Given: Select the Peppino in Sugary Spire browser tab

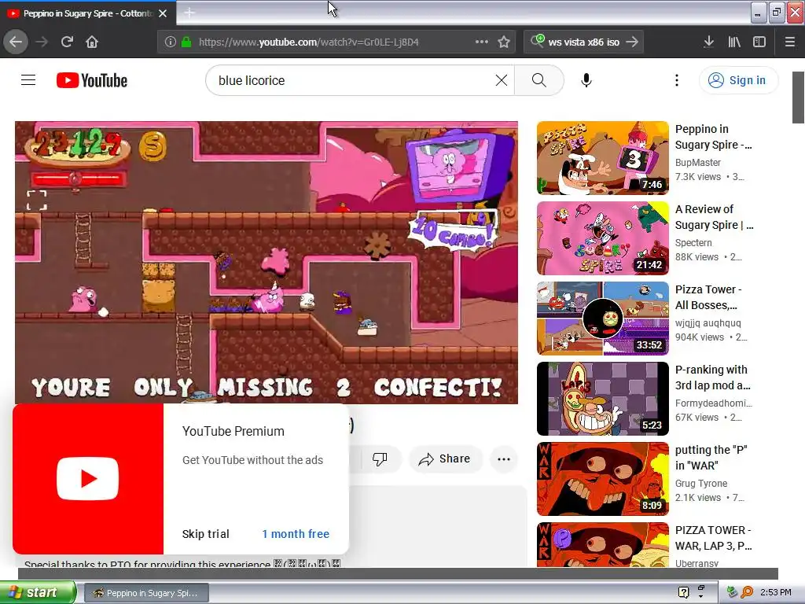Looking at the screenshot, I should (x=88, y=13).
